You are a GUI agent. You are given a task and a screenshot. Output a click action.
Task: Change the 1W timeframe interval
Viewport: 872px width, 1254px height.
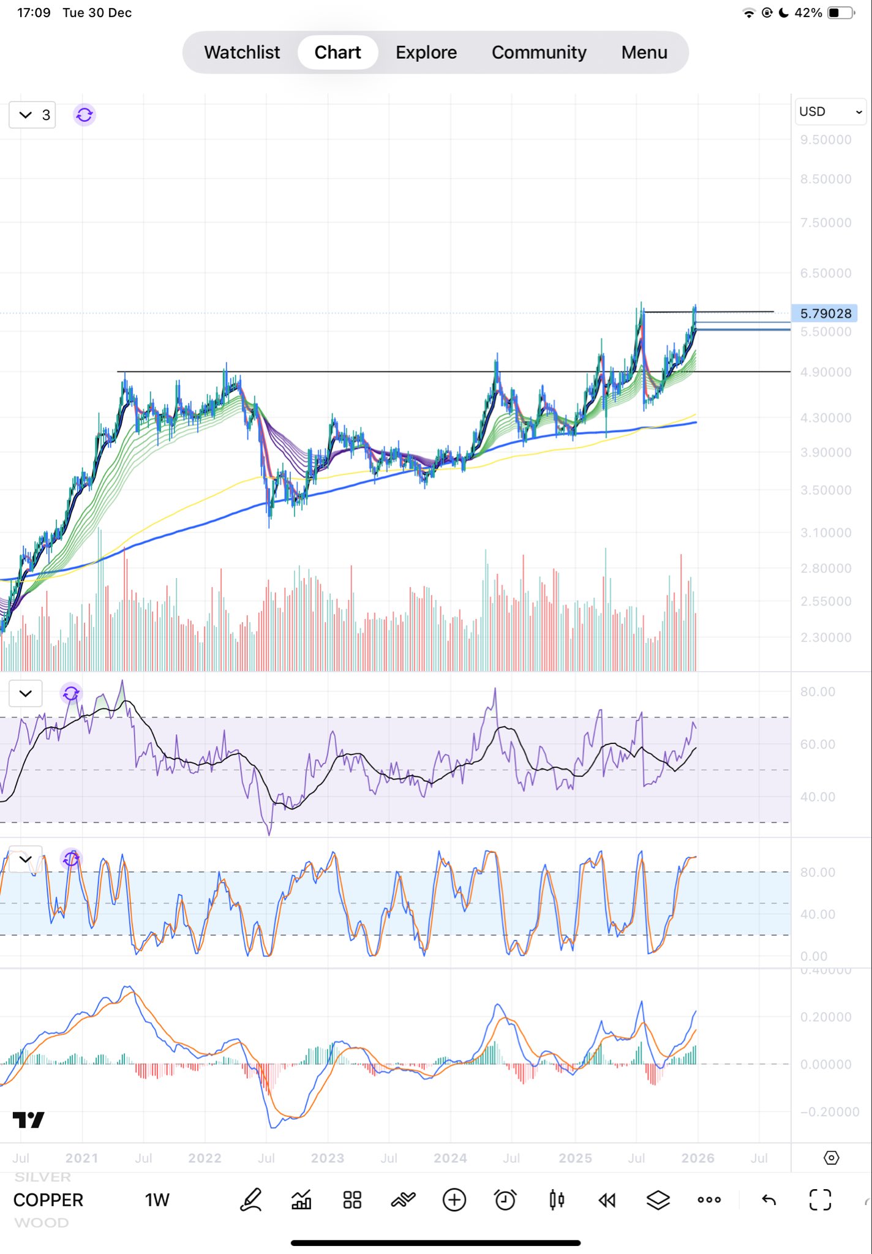click(157, 1200)
